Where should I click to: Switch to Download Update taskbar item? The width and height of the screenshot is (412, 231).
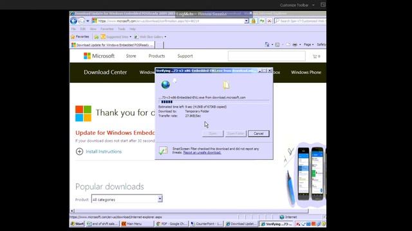click(x=241, y=224)
